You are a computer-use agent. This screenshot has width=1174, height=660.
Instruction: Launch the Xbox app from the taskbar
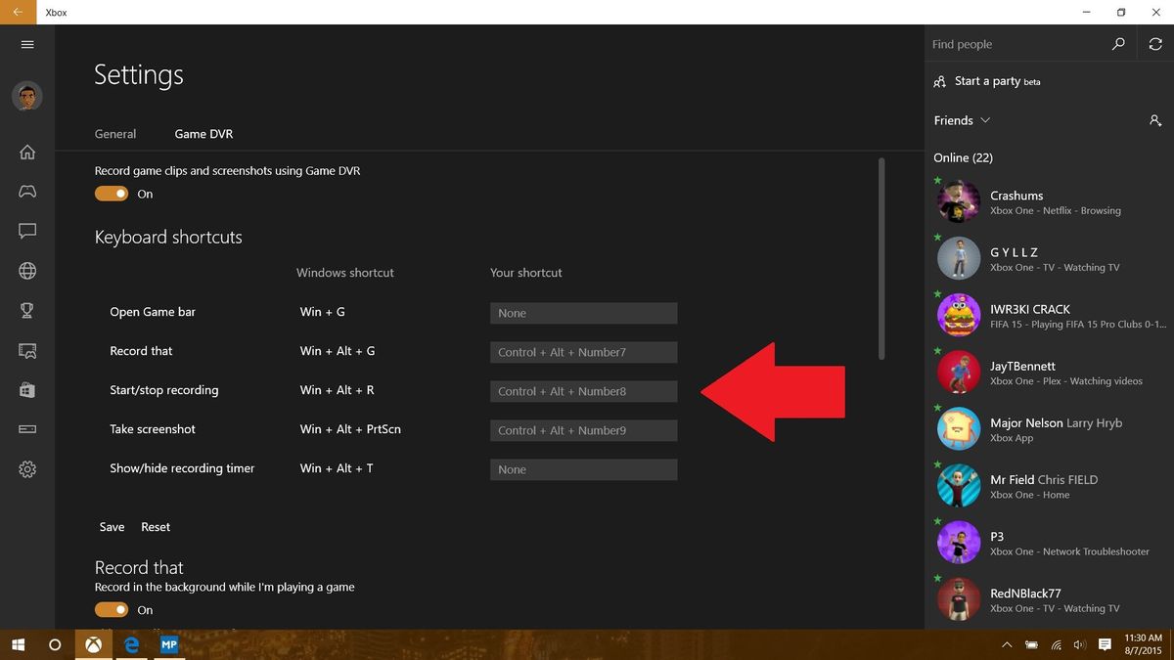pos(93,644)
